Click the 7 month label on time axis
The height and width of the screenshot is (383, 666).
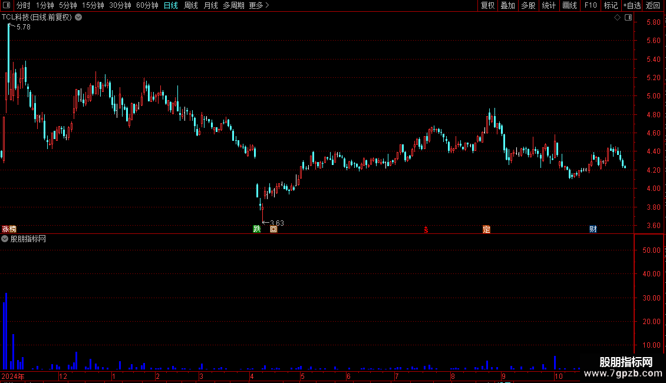[x=396, y=376]
